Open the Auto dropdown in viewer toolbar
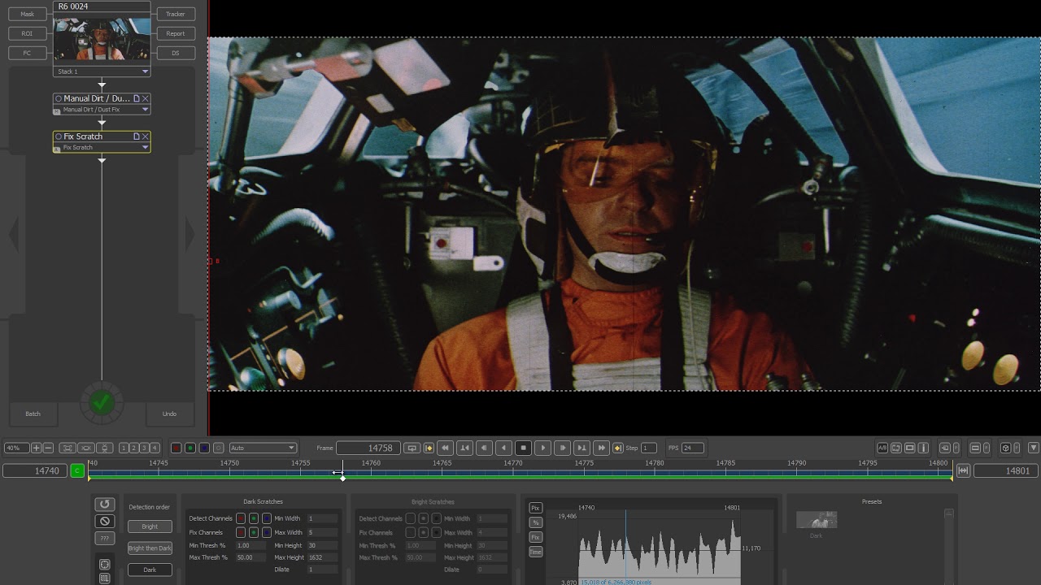Image resolution: width=1041 pixels, height=585 pixels. (263, 448)
